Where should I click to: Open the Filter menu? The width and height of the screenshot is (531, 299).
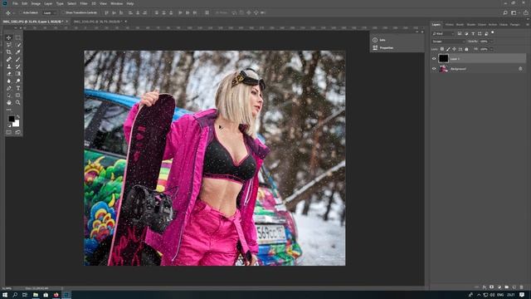(x=84, y=3)
